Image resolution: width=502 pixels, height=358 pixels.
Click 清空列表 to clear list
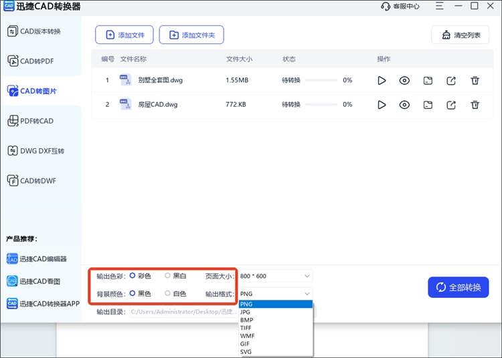coord(460,35)
